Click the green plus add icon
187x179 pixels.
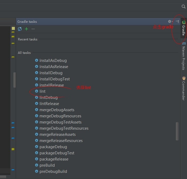point(26,29)
